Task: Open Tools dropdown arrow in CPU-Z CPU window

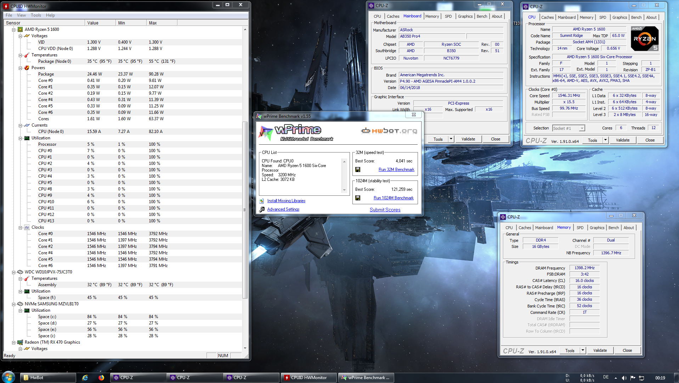Action: [605, 140]
